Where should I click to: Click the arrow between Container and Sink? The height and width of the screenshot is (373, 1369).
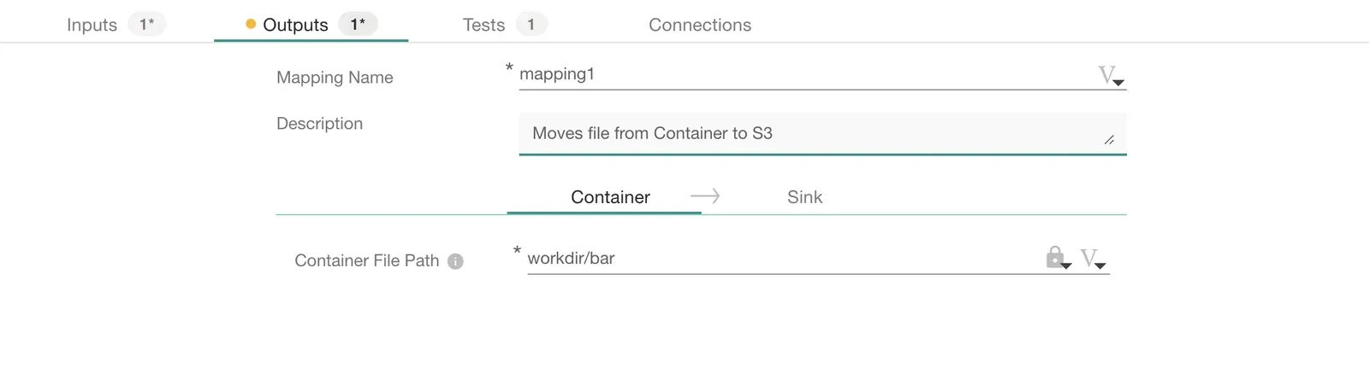tap(705, 196)
